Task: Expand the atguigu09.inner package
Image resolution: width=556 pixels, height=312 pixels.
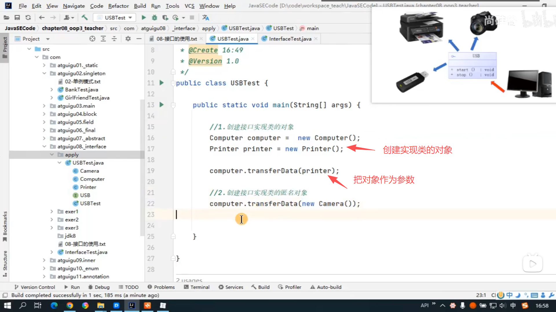Action: click(44, 260)
